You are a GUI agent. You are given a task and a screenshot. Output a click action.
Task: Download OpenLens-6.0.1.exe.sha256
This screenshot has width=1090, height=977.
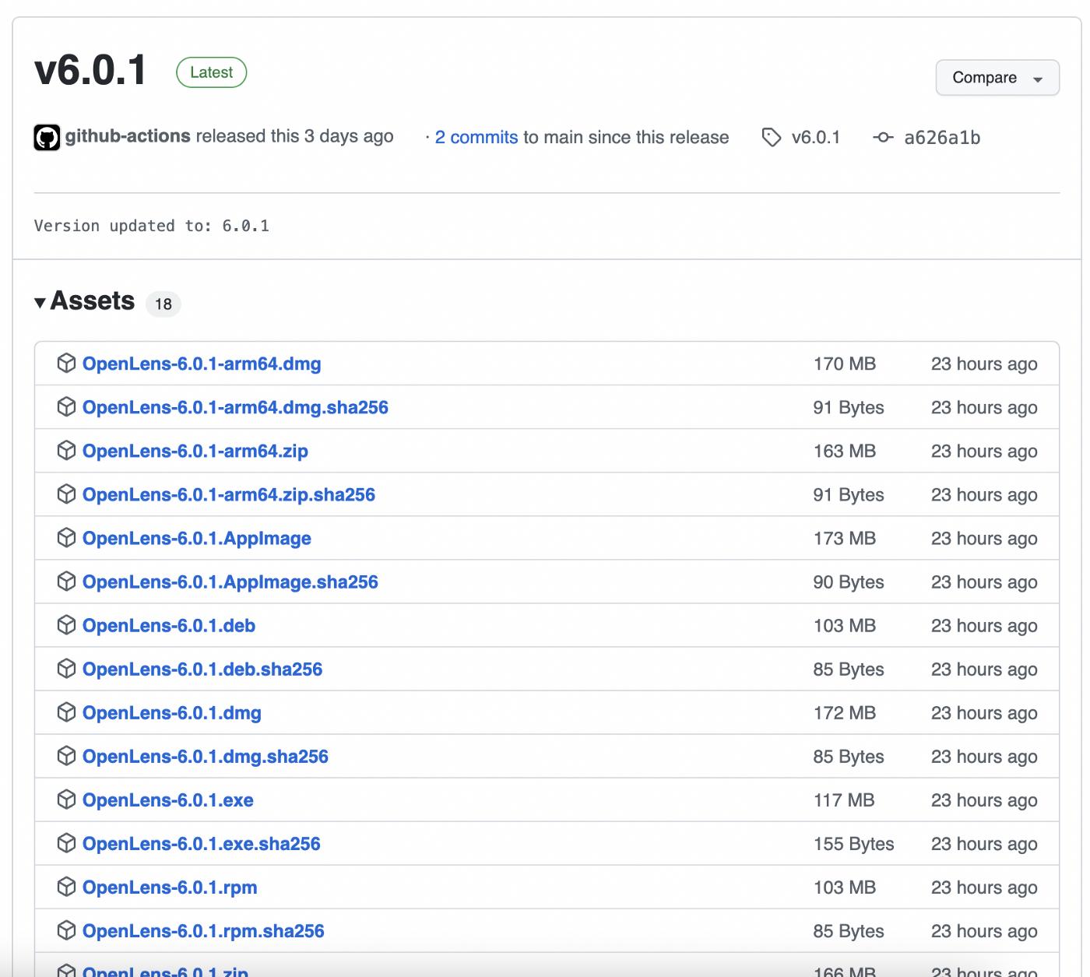201,843
